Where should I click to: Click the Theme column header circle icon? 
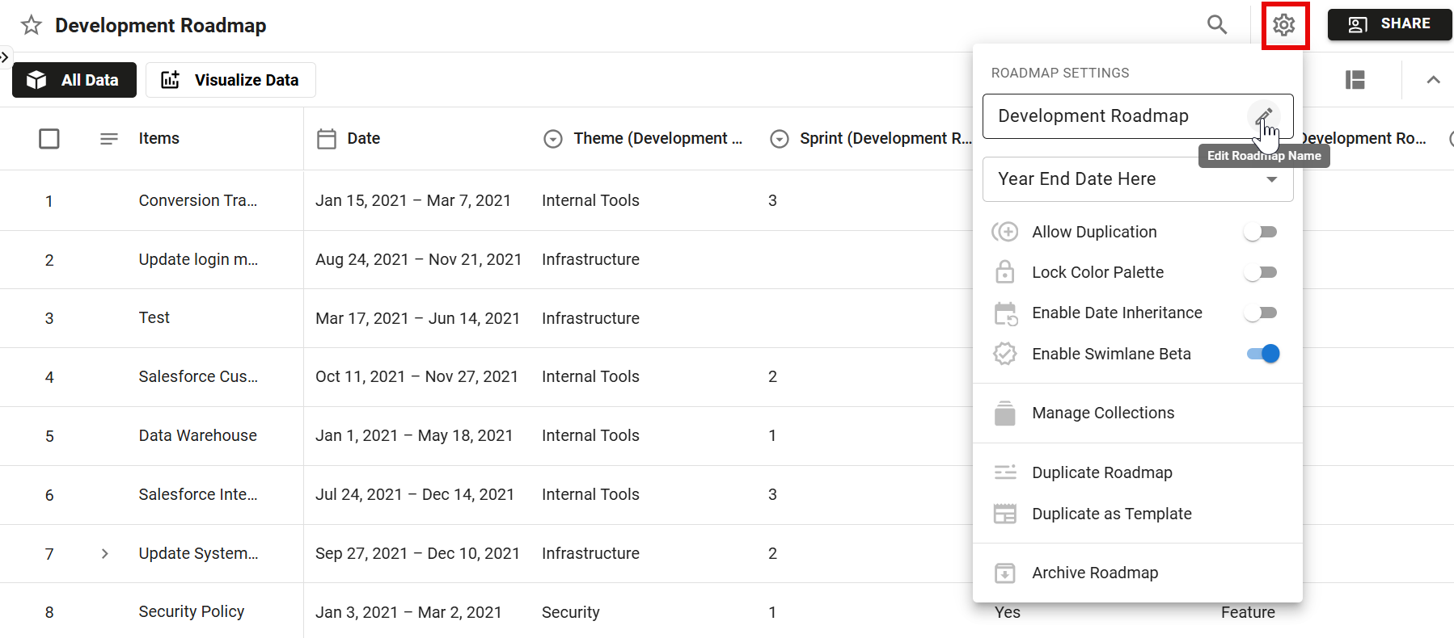click(553, 139)
